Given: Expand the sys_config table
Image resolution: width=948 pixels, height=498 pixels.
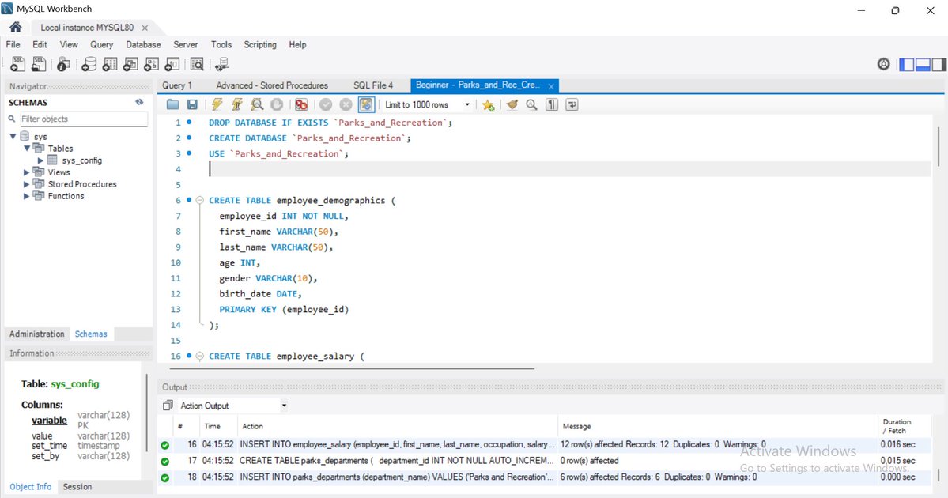Looking at the screenshot, I should tap(40, 160).
